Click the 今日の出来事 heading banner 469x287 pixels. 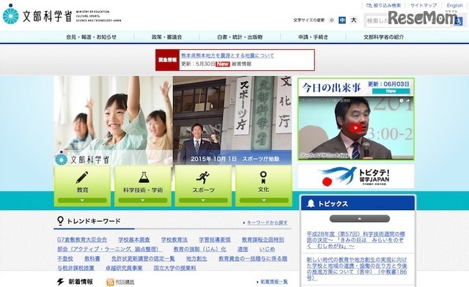coord(355,87)
